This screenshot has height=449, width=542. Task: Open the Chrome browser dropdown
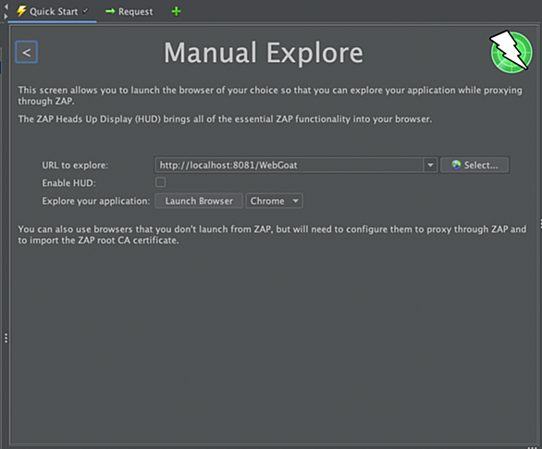click(x=274, y=201)
